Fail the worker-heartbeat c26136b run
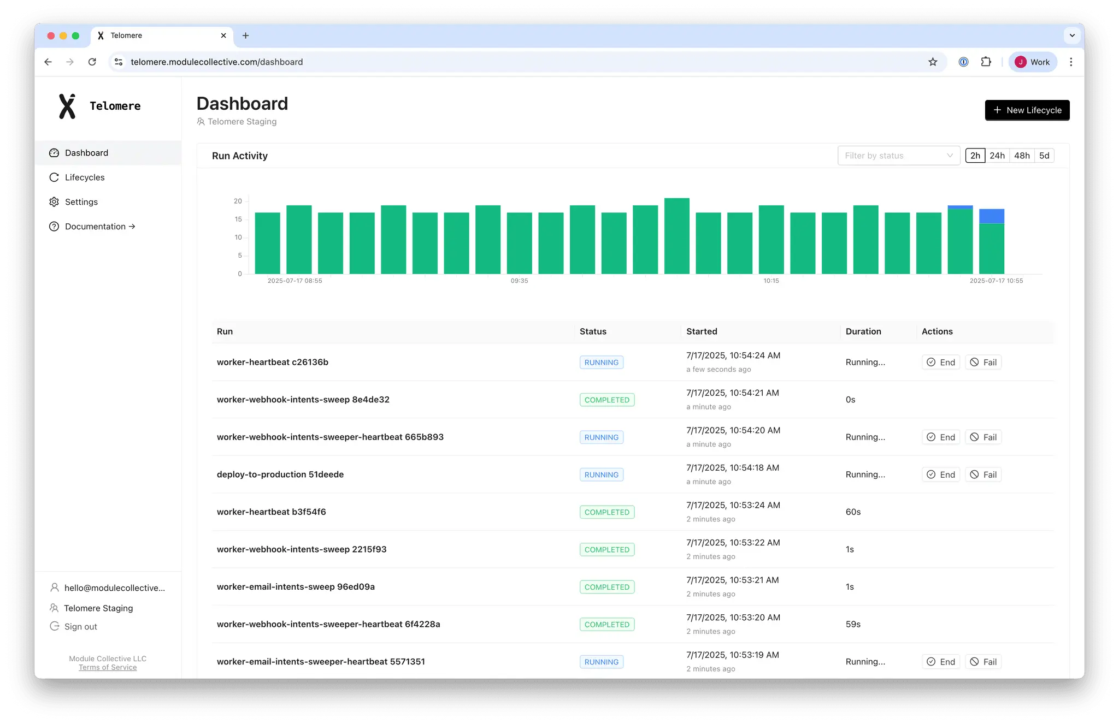The image size is (1119, 724). click(x=983, y=362)
